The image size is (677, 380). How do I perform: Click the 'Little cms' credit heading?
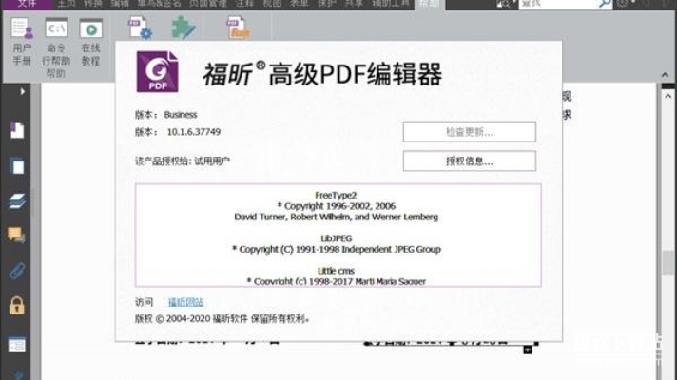tap(336, 271)
